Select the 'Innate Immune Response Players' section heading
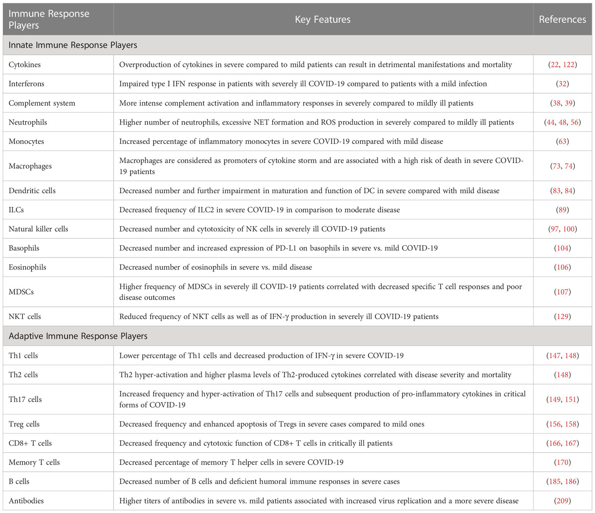595x513 pixels. click(73, 45)
